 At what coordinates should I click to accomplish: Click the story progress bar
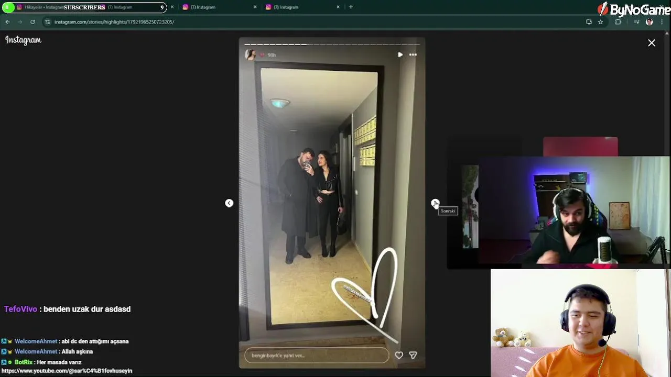[332, 45]
